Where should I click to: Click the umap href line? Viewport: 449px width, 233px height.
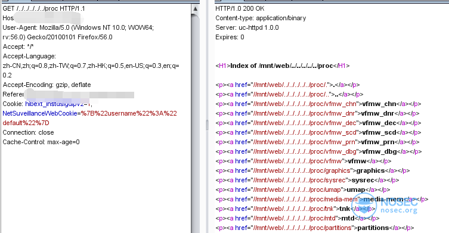[x=303, y=189]
